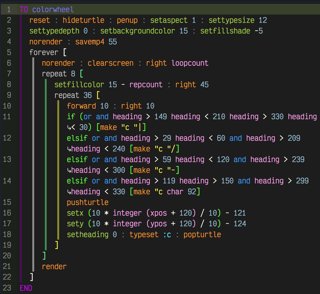Click the 'settypesize' command

231,20
